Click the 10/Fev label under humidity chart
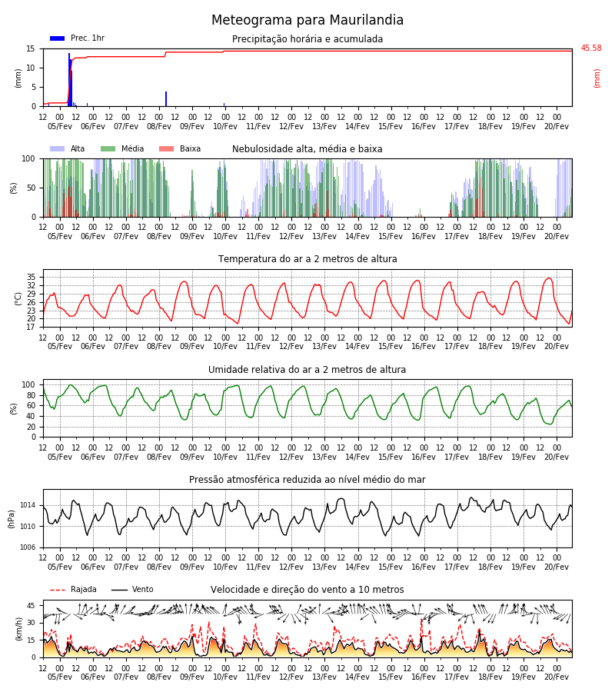 coord(225,457)
